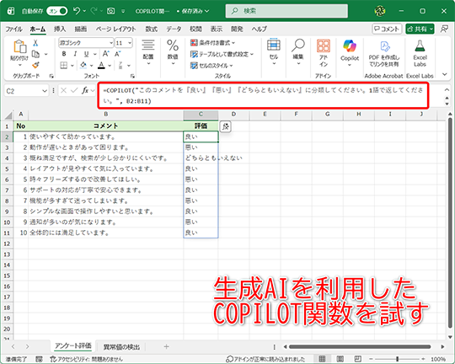Select cell 使いやすくて助かっています。
The image size is (455, 364).
tap(105, 136)
